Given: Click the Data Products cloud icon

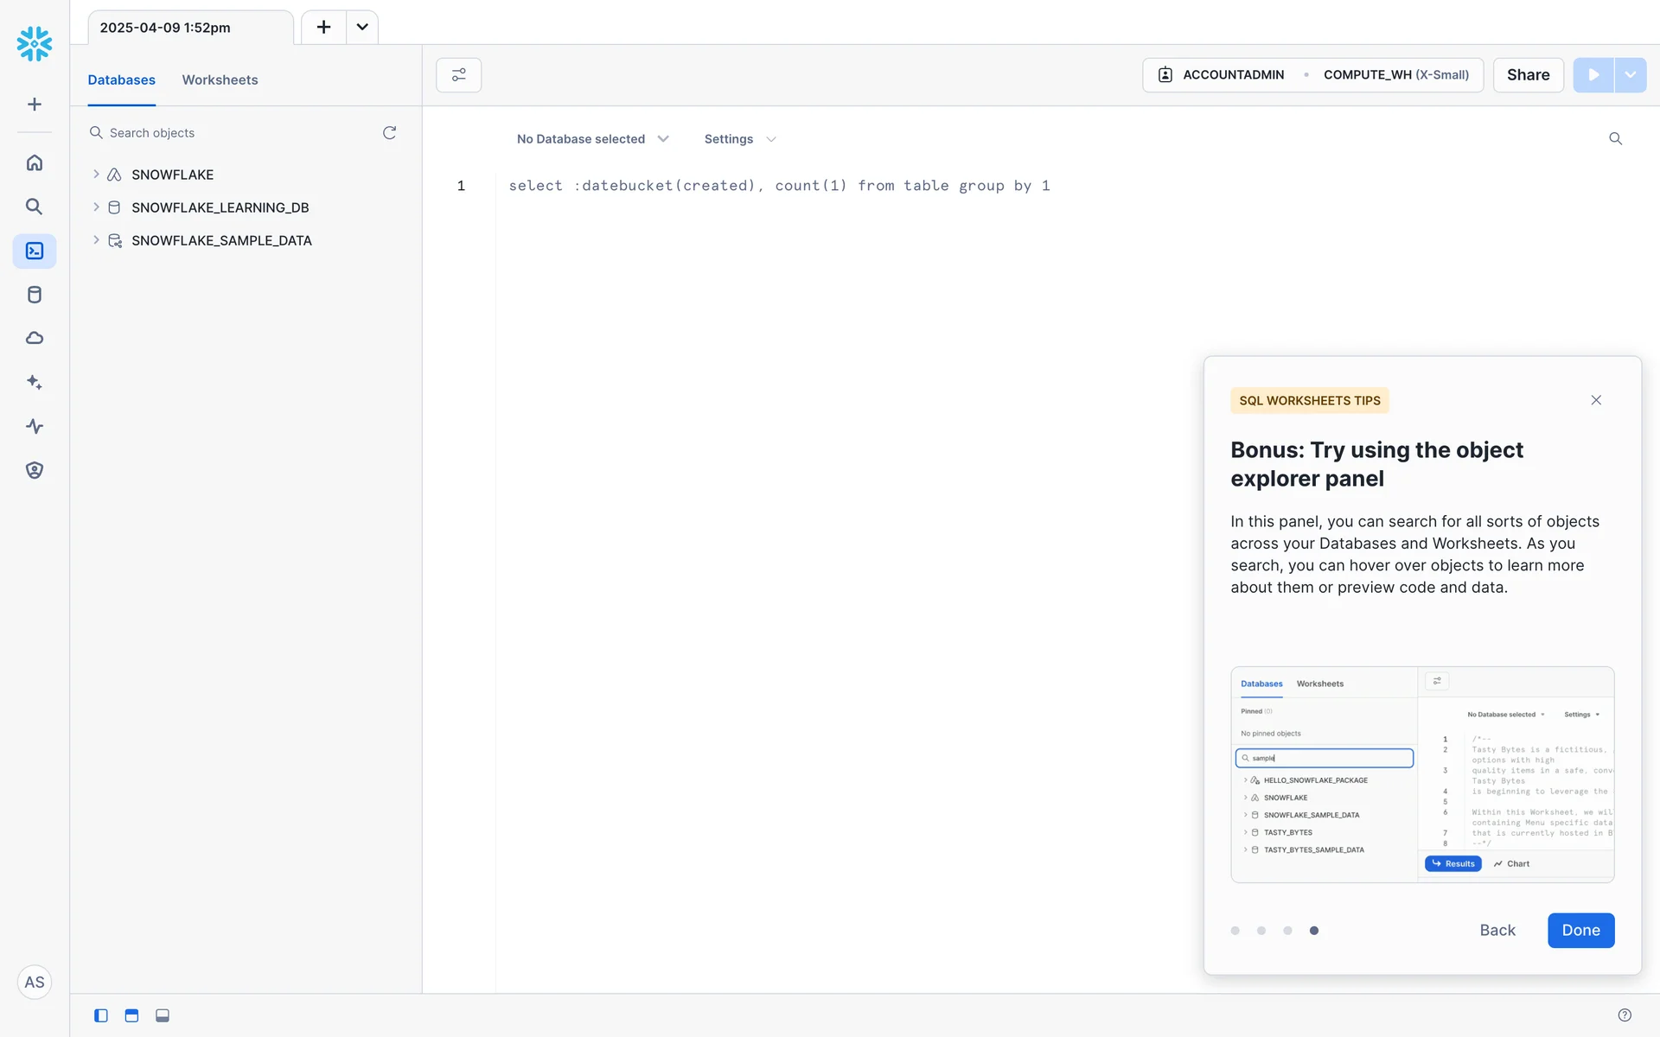Looking at the screenshot, I should pos(35,338).
